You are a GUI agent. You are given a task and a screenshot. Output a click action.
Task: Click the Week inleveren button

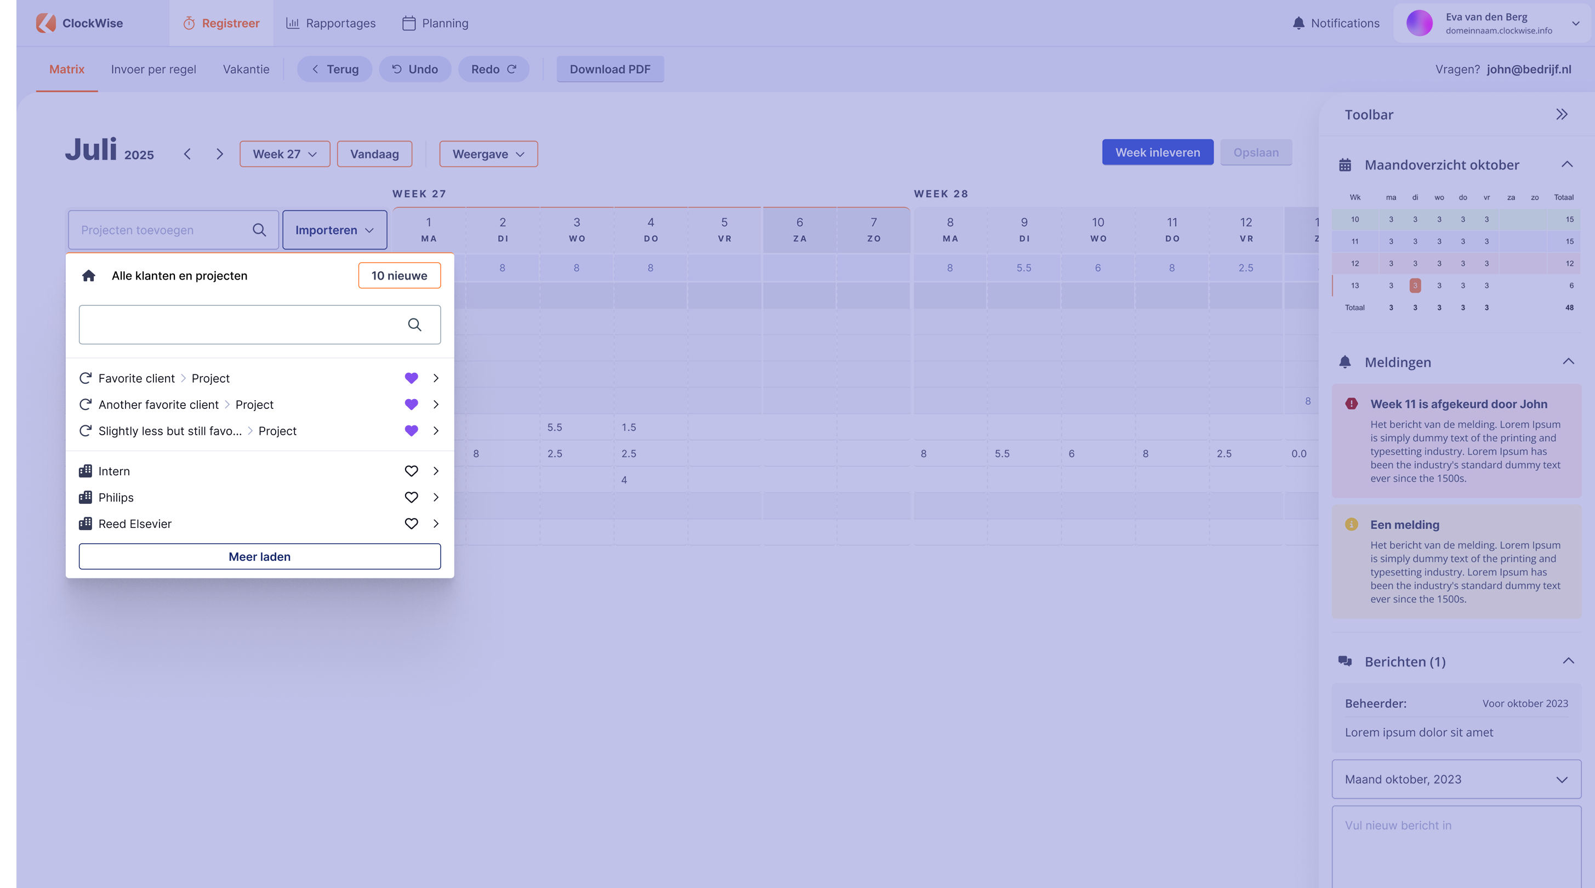point(1157,152)
